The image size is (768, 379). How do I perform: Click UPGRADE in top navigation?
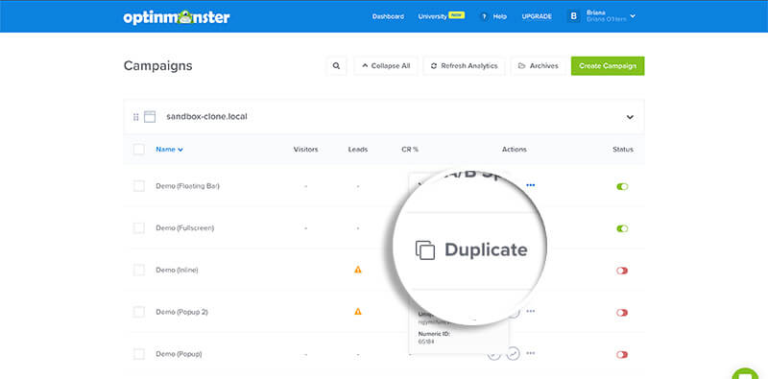click(537, 16)
